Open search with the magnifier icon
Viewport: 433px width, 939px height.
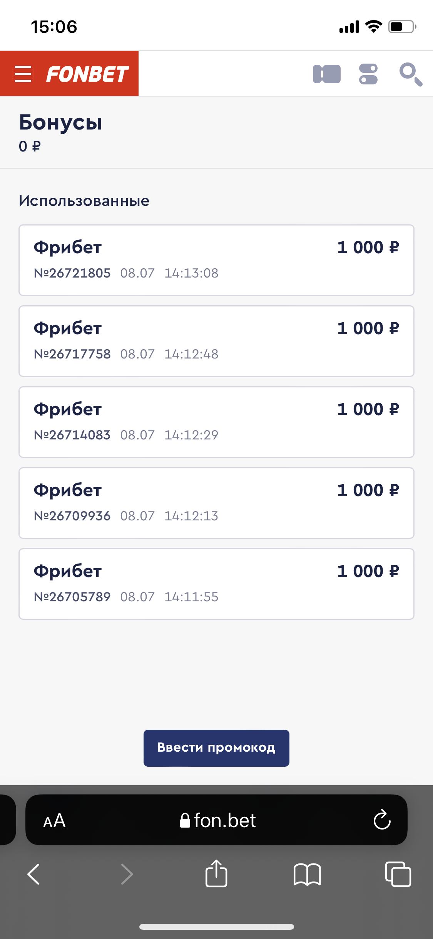point(411,74)
